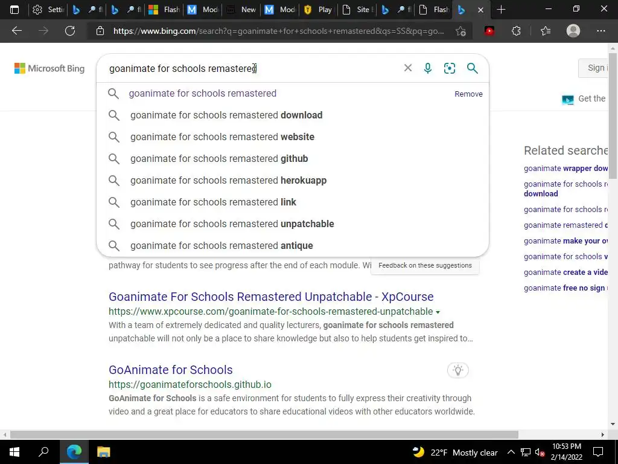Click the horizontal scrollbar thumb
618x464 pixels.
(264, 434)
